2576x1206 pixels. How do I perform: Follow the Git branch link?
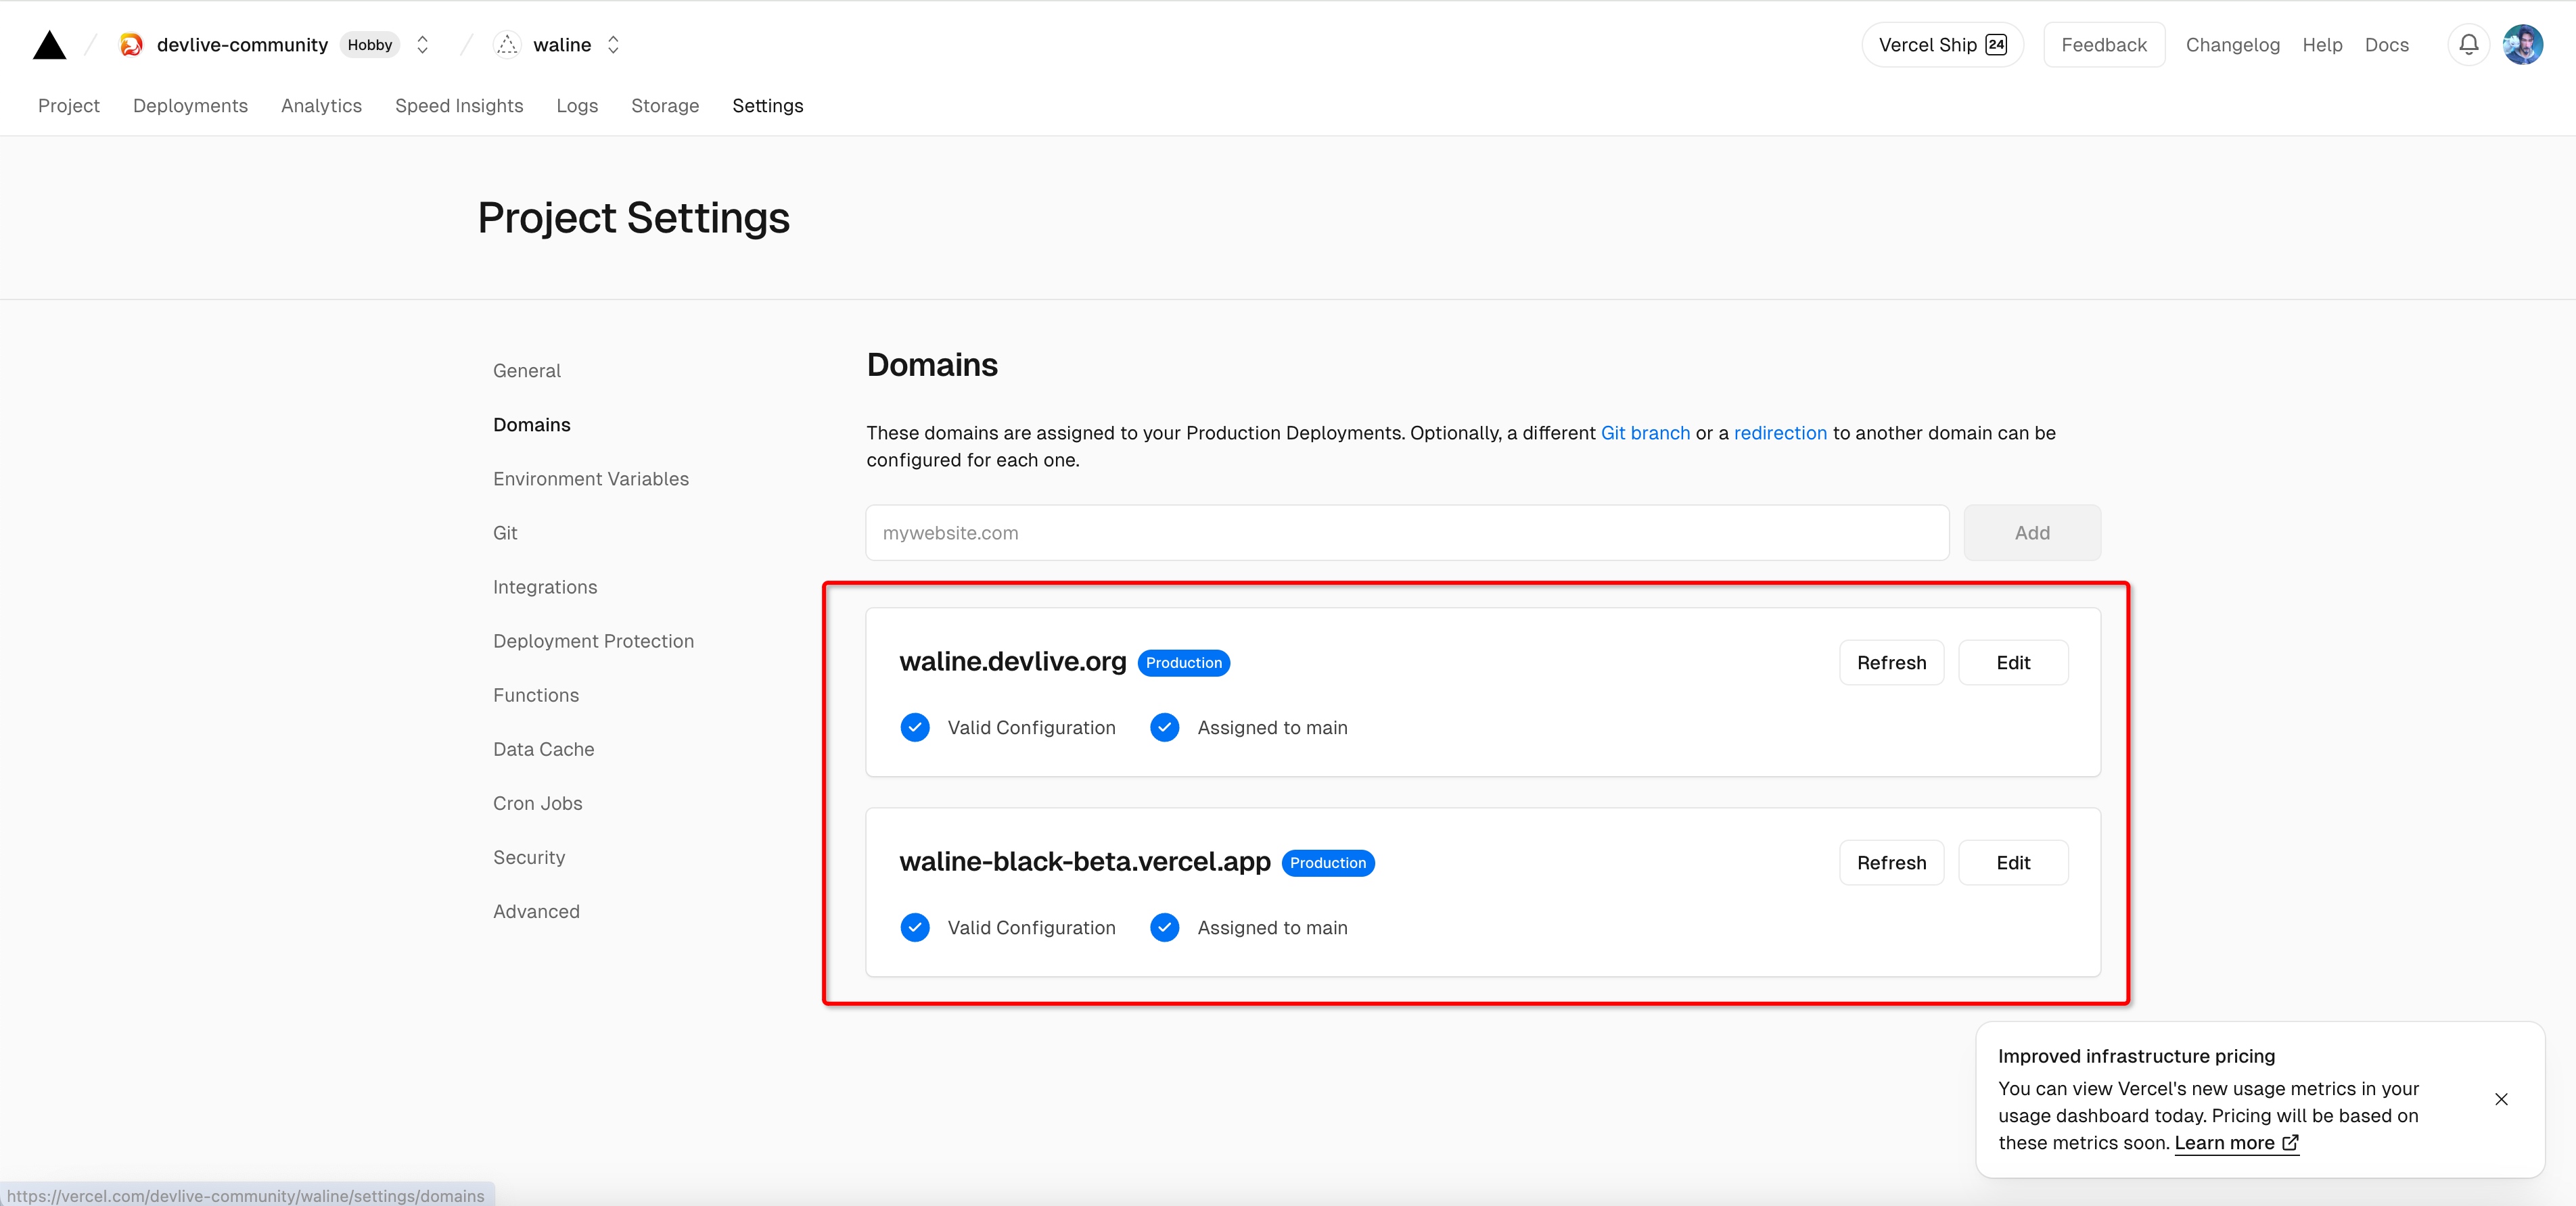1645,433
